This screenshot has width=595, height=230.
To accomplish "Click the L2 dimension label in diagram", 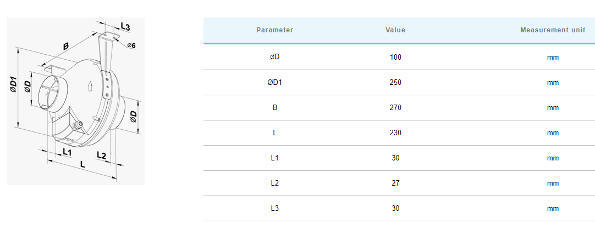I will pyautogui.click(x=101, y=155).
